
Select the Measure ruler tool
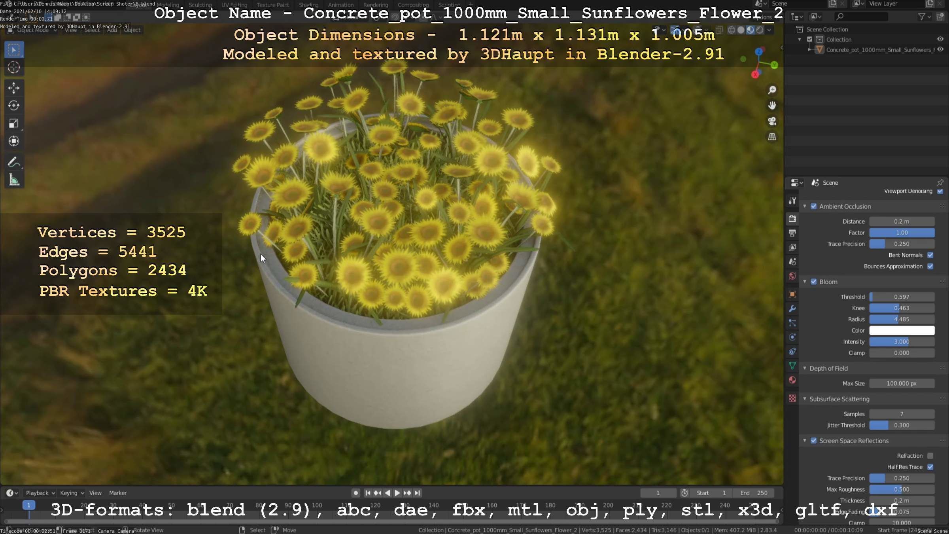(14, 180)
